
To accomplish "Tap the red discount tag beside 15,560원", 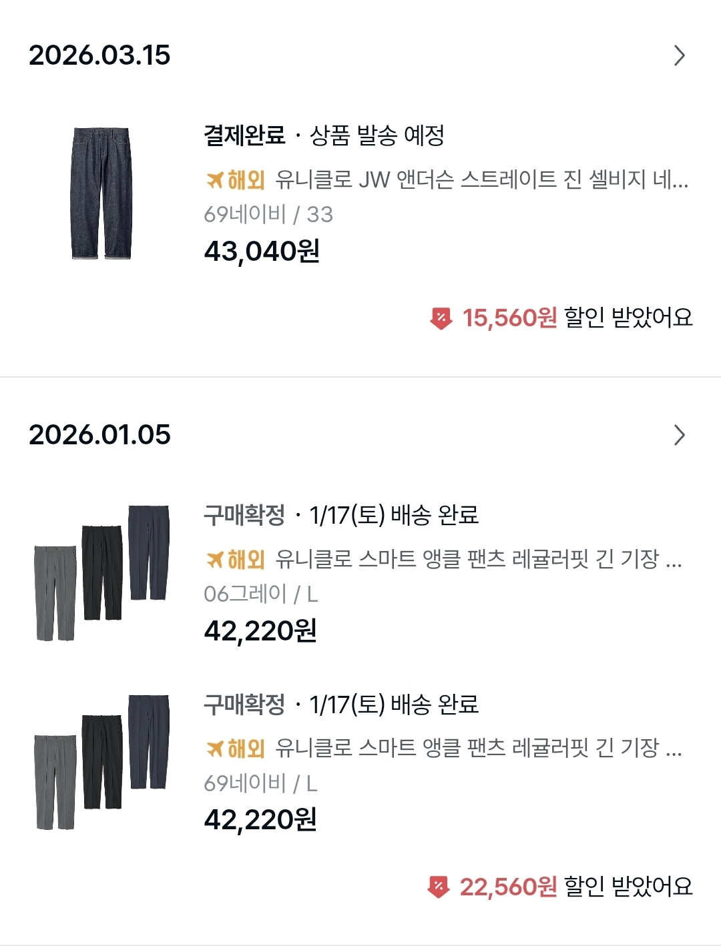I will point(441,318).
